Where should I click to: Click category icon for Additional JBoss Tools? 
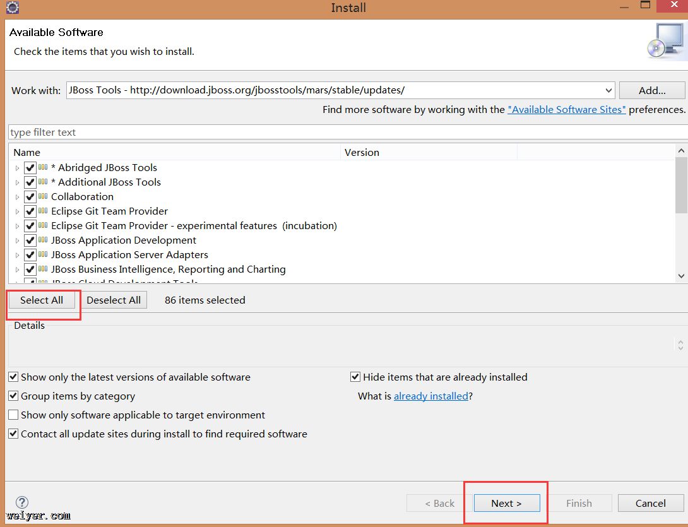tap(43, 182)
